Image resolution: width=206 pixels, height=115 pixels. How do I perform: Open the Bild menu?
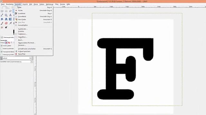pyautogui.click(x=31, y=4)
